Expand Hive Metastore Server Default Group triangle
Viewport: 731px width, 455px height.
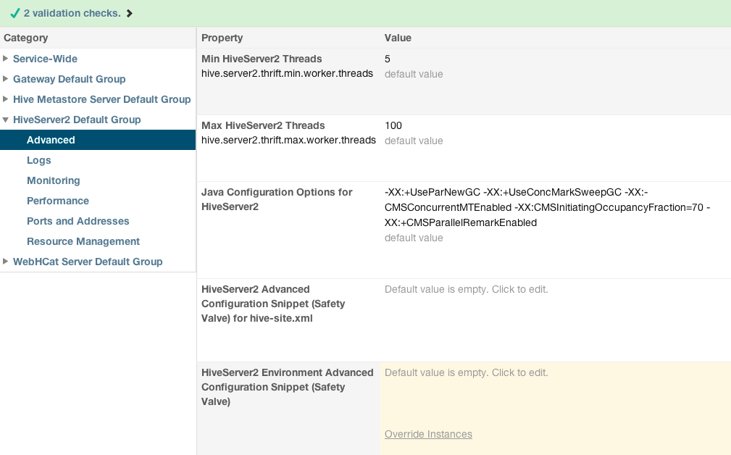6,99
